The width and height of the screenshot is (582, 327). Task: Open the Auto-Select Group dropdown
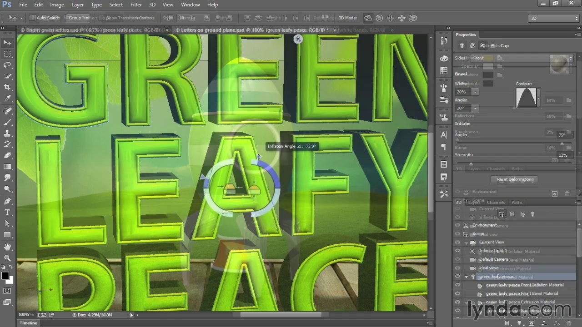78,18
